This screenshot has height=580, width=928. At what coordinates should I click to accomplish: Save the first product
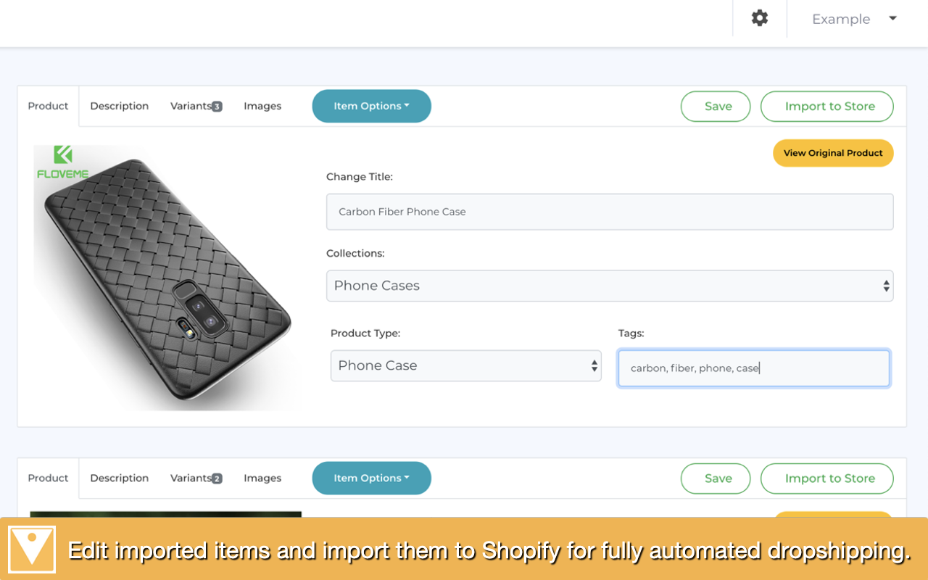(x=715, y=106)
